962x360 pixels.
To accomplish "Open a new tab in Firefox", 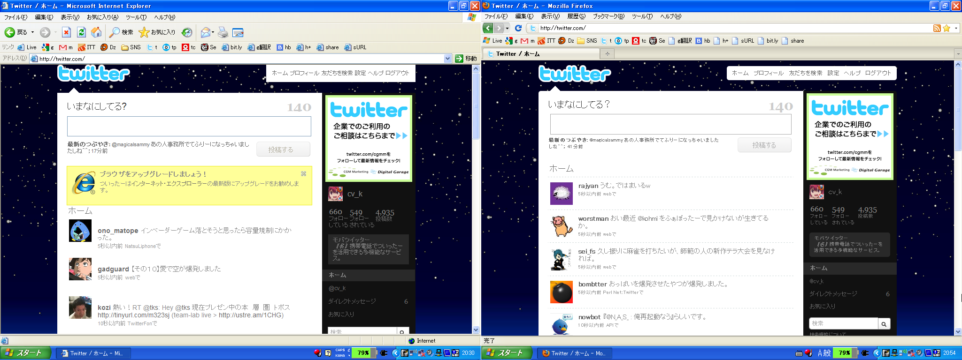I will 607,54.
